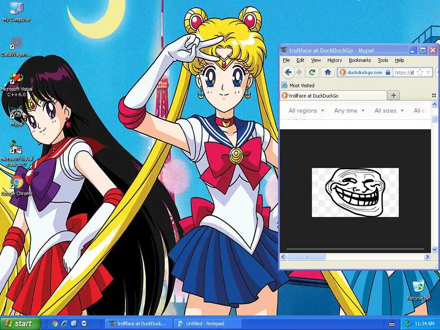Click the vertical scrollbar down arrow in Mypal
This screenshot has width=440, height=330.
[435, 249]
